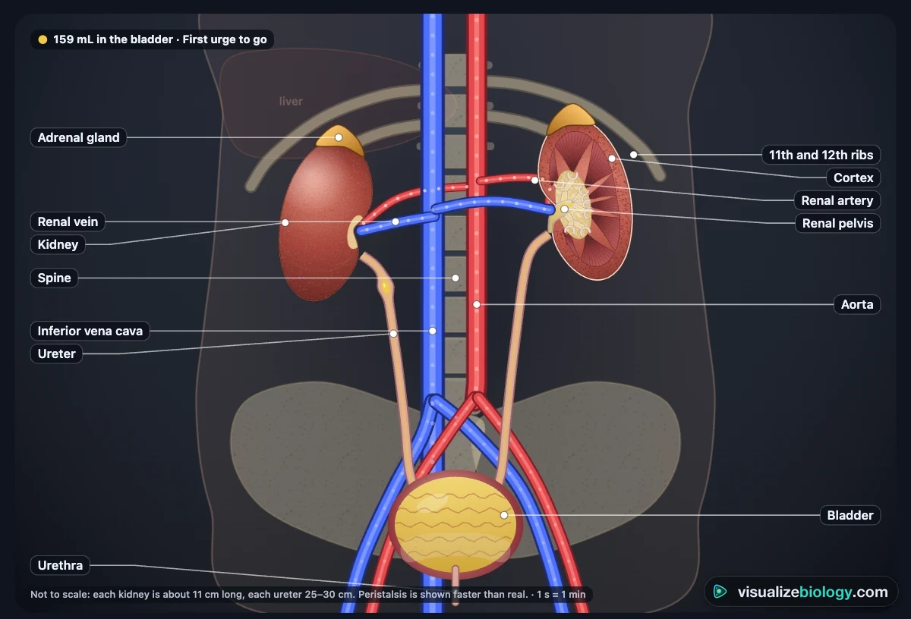Image resolution: width=911 pixels, height=619 pixels.
Task: Click the visualizebiology logo icon
Action: (x=720, y=592)
